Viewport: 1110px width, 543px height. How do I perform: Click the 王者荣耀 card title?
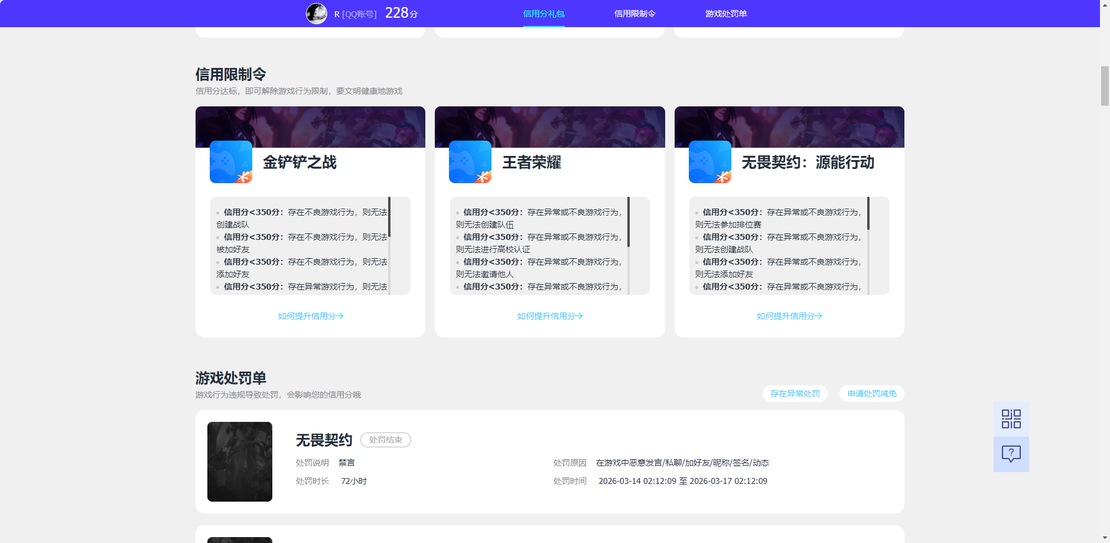click(x=532, y=162)
